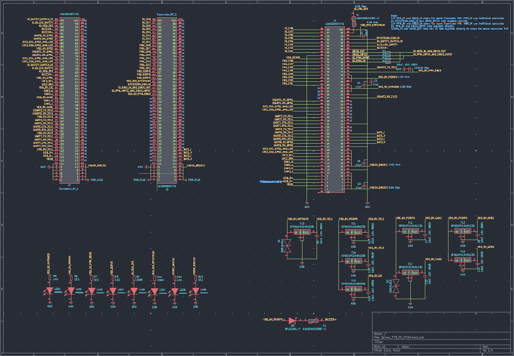Click the "Title:" field in title block

pos(378,342)
